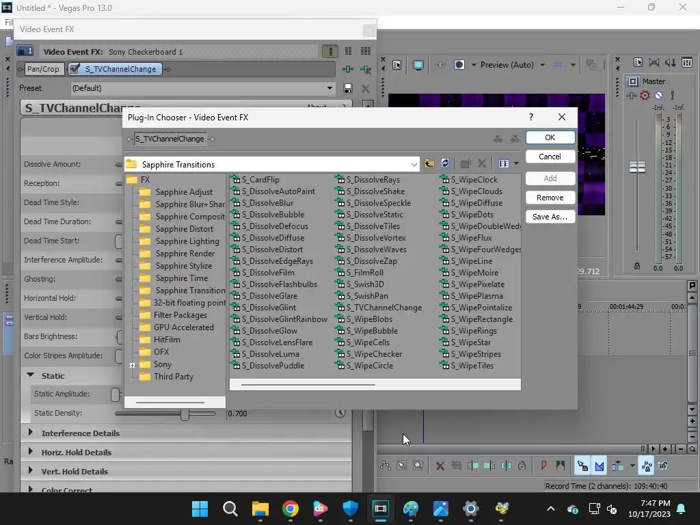
Task: Cancel the Plug-In Chooser dialog
Action: (x=550, y=157)
